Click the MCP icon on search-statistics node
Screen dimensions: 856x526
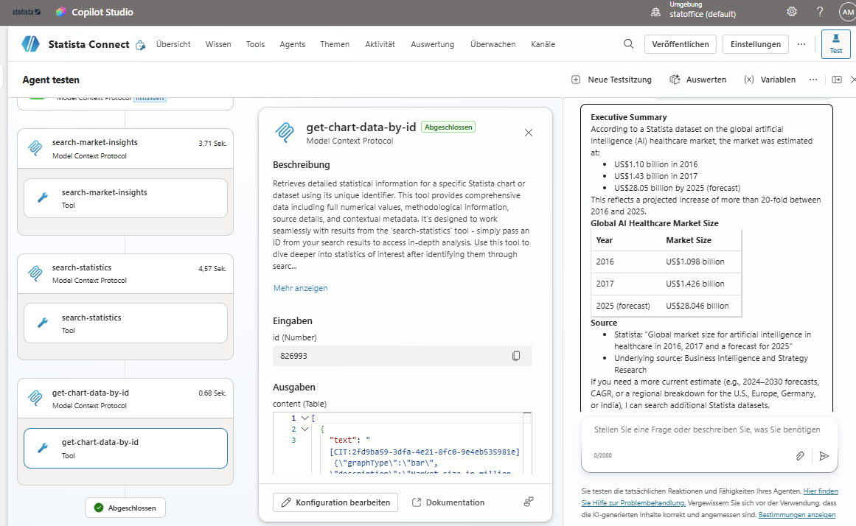coord(35,273)
